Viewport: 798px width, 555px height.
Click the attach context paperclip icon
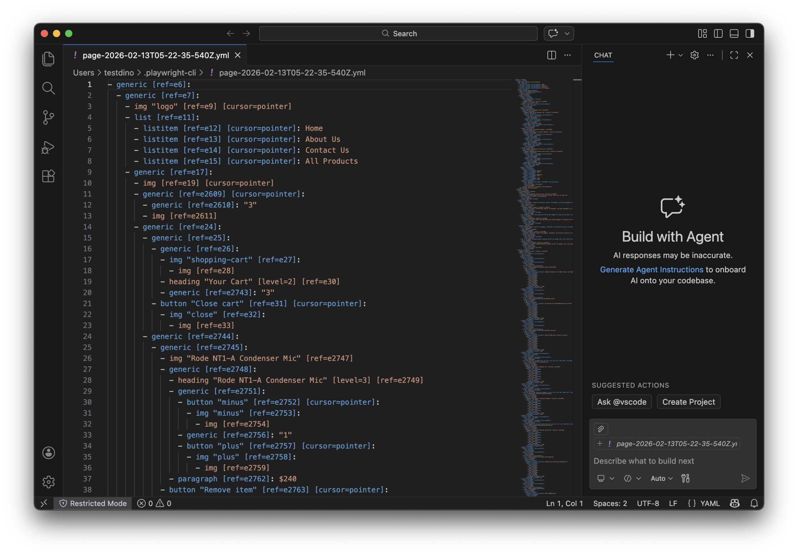point(601,429)
